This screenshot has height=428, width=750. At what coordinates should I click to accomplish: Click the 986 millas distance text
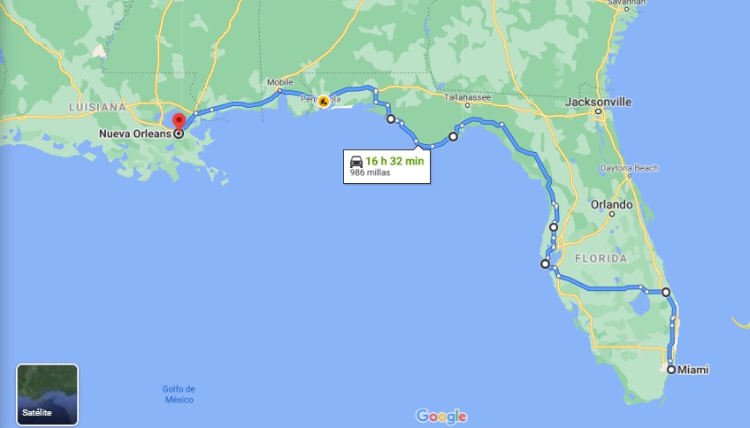(x=370, y=172)
